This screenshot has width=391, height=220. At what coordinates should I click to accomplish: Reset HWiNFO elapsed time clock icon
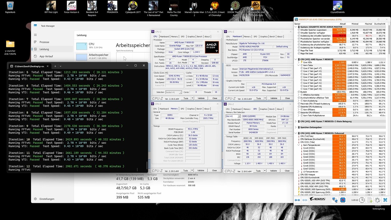click(362, 200)
